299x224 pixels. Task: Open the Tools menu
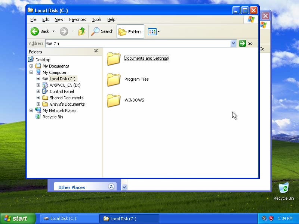tap(97, 19)
